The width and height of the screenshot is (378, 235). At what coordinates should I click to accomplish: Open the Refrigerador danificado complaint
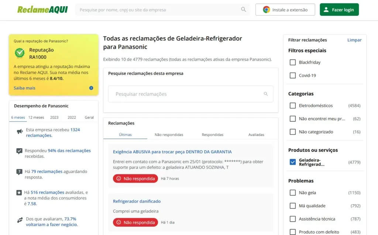tap(137, 201)
